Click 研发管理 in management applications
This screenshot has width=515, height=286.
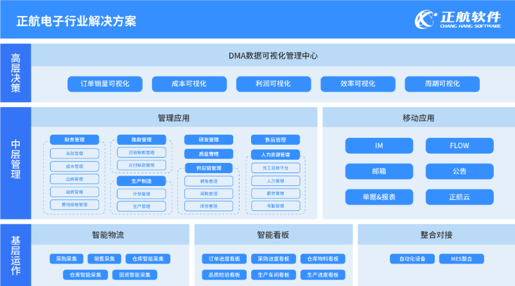(208, 140)
